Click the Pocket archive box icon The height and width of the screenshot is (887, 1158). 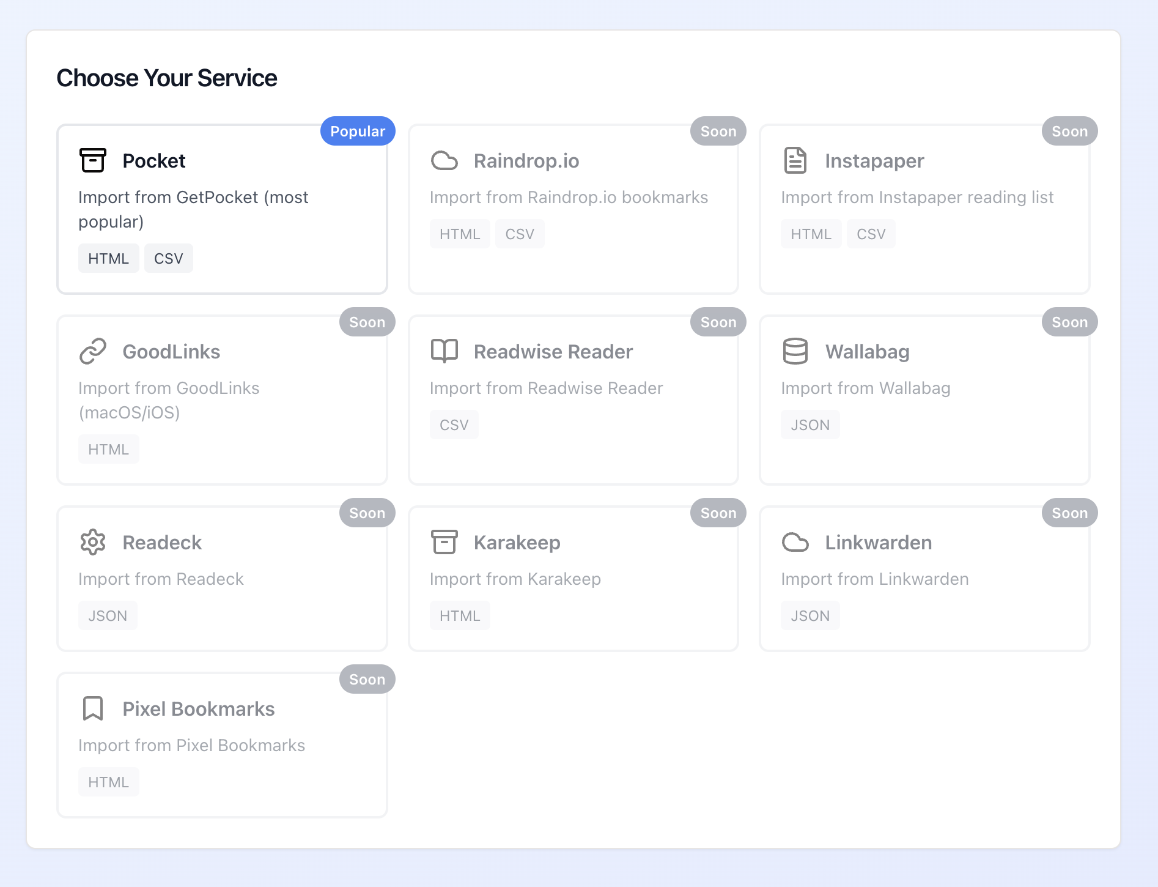click(93, 160)
